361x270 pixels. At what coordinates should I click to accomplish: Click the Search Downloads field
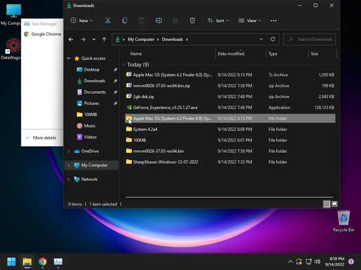[310, 39]
